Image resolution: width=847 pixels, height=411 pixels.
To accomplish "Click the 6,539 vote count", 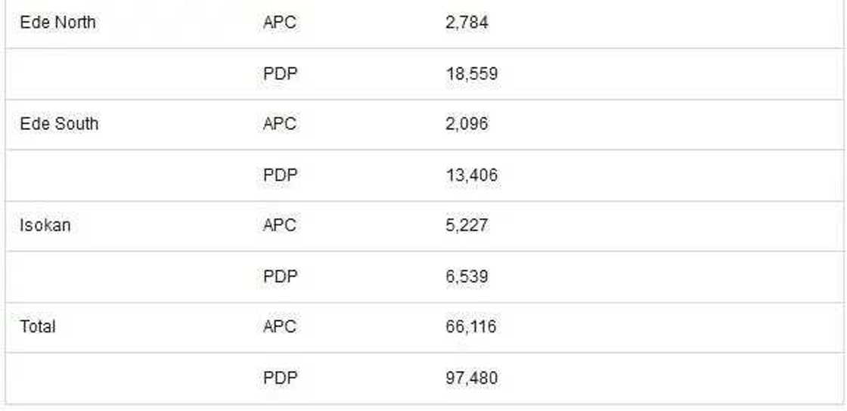I will (x=467, y=277).
